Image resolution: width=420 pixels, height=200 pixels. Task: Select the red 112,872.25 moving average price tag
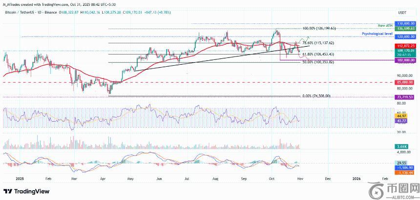pos(406,45)
